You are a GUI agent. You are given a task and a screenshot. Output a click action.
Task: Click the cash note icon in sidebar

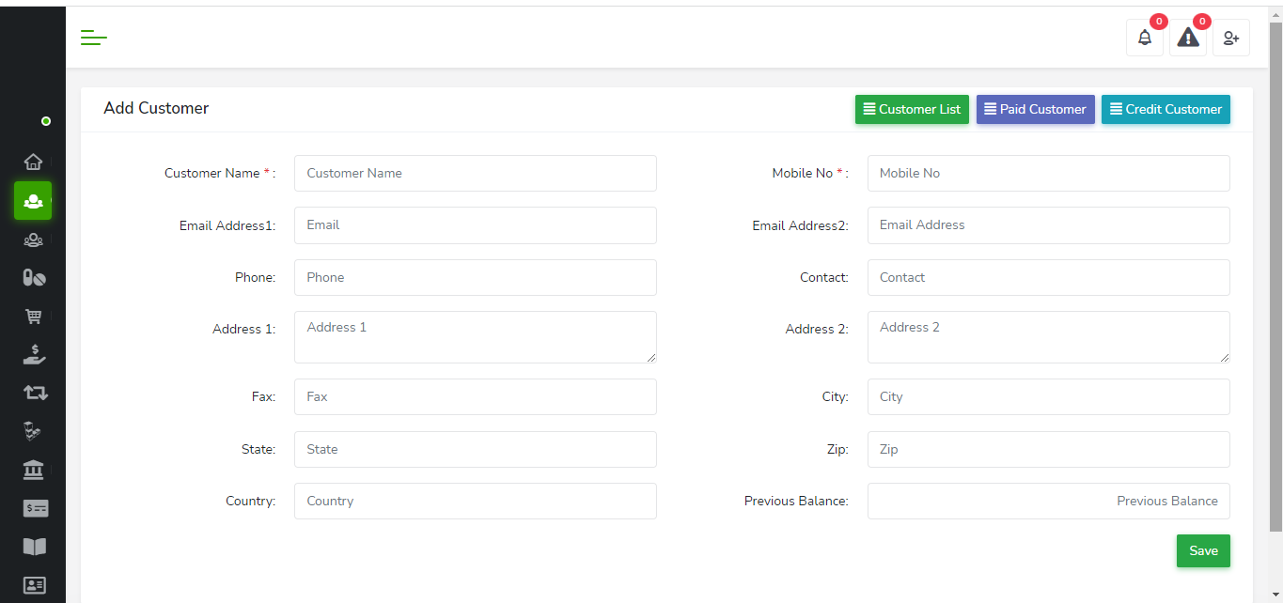33,508
